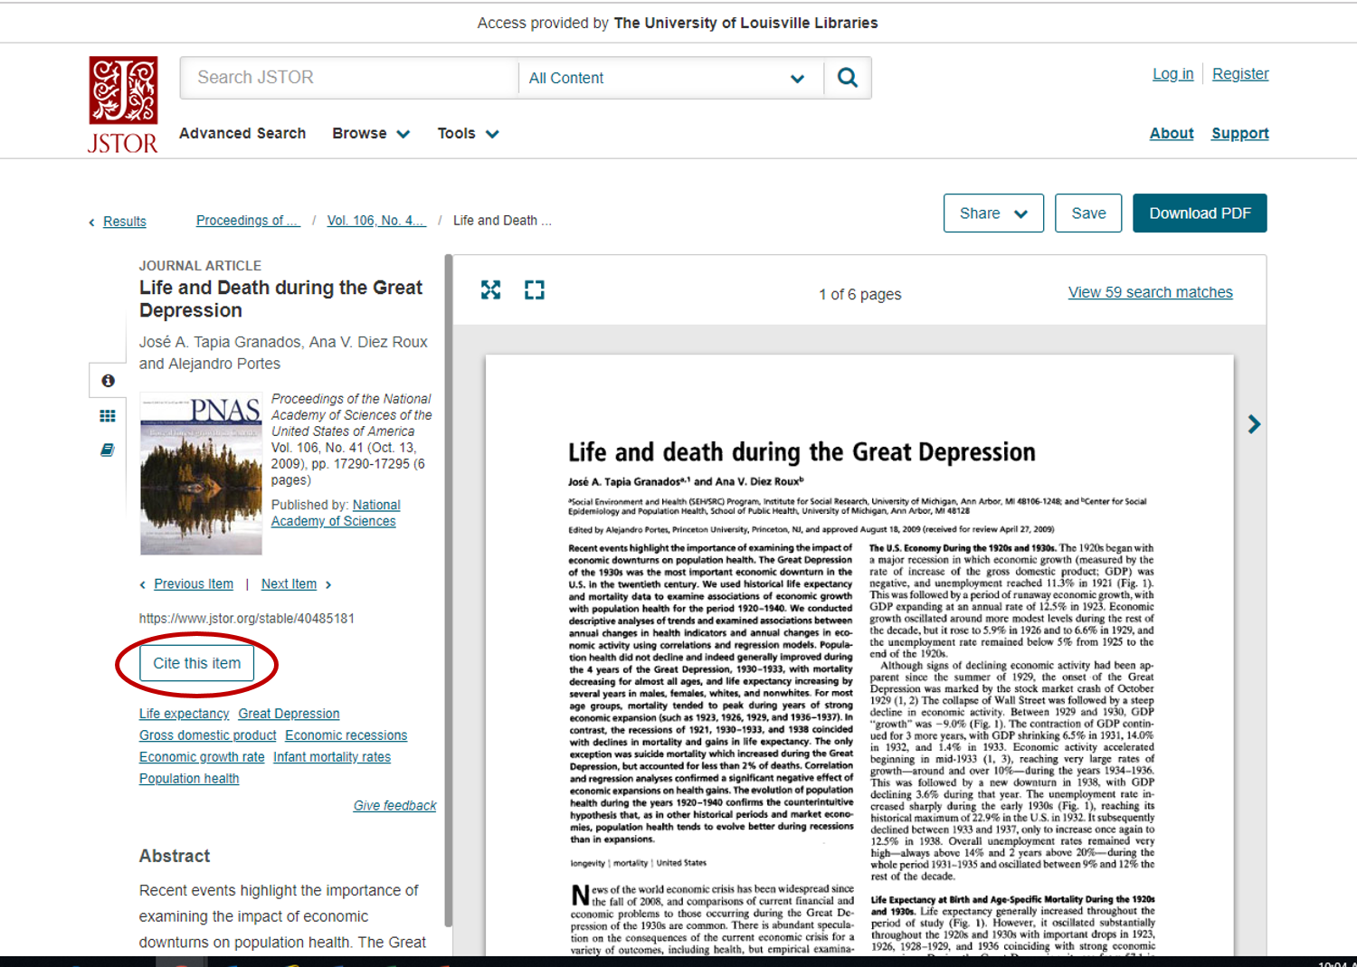
Task: Open the Economic growth rate topic
Action: click(x=202, y=757)
